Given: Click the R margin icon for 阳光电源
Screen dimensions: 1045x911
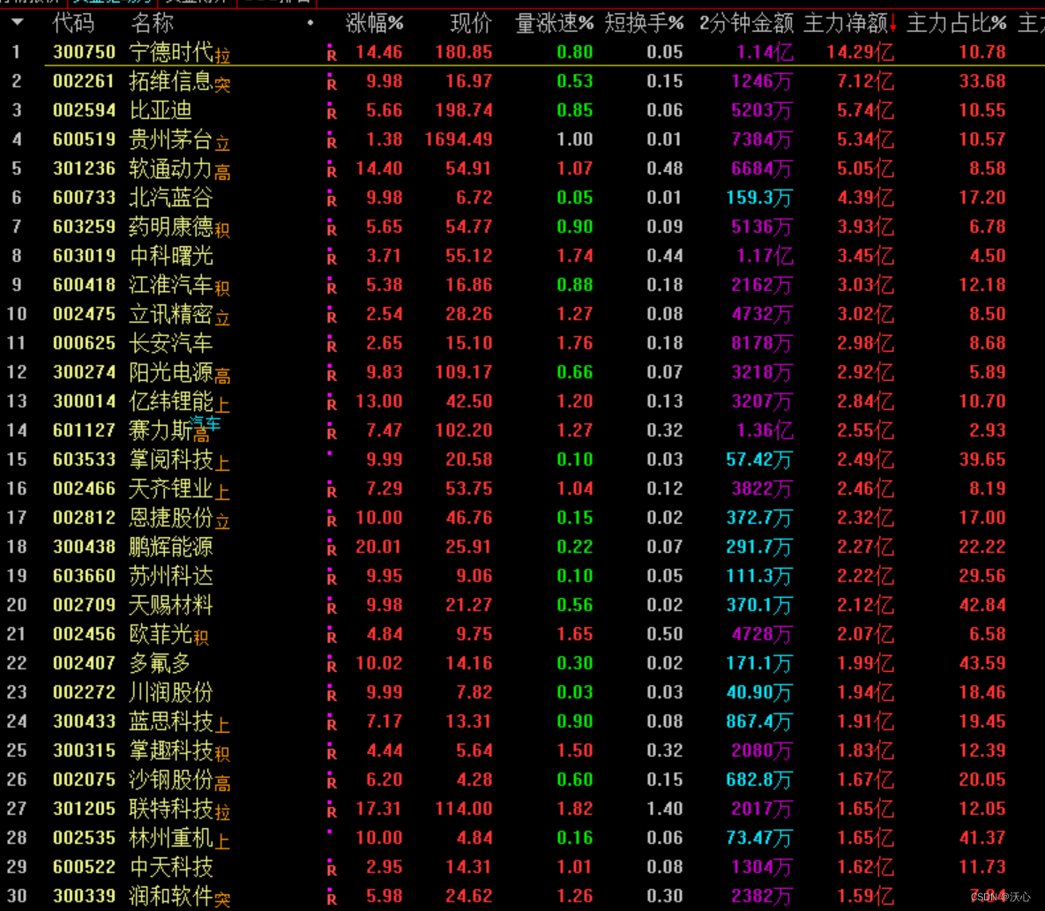Looking at the screenshot, I should pyautogui.click(x=332, y=374).
